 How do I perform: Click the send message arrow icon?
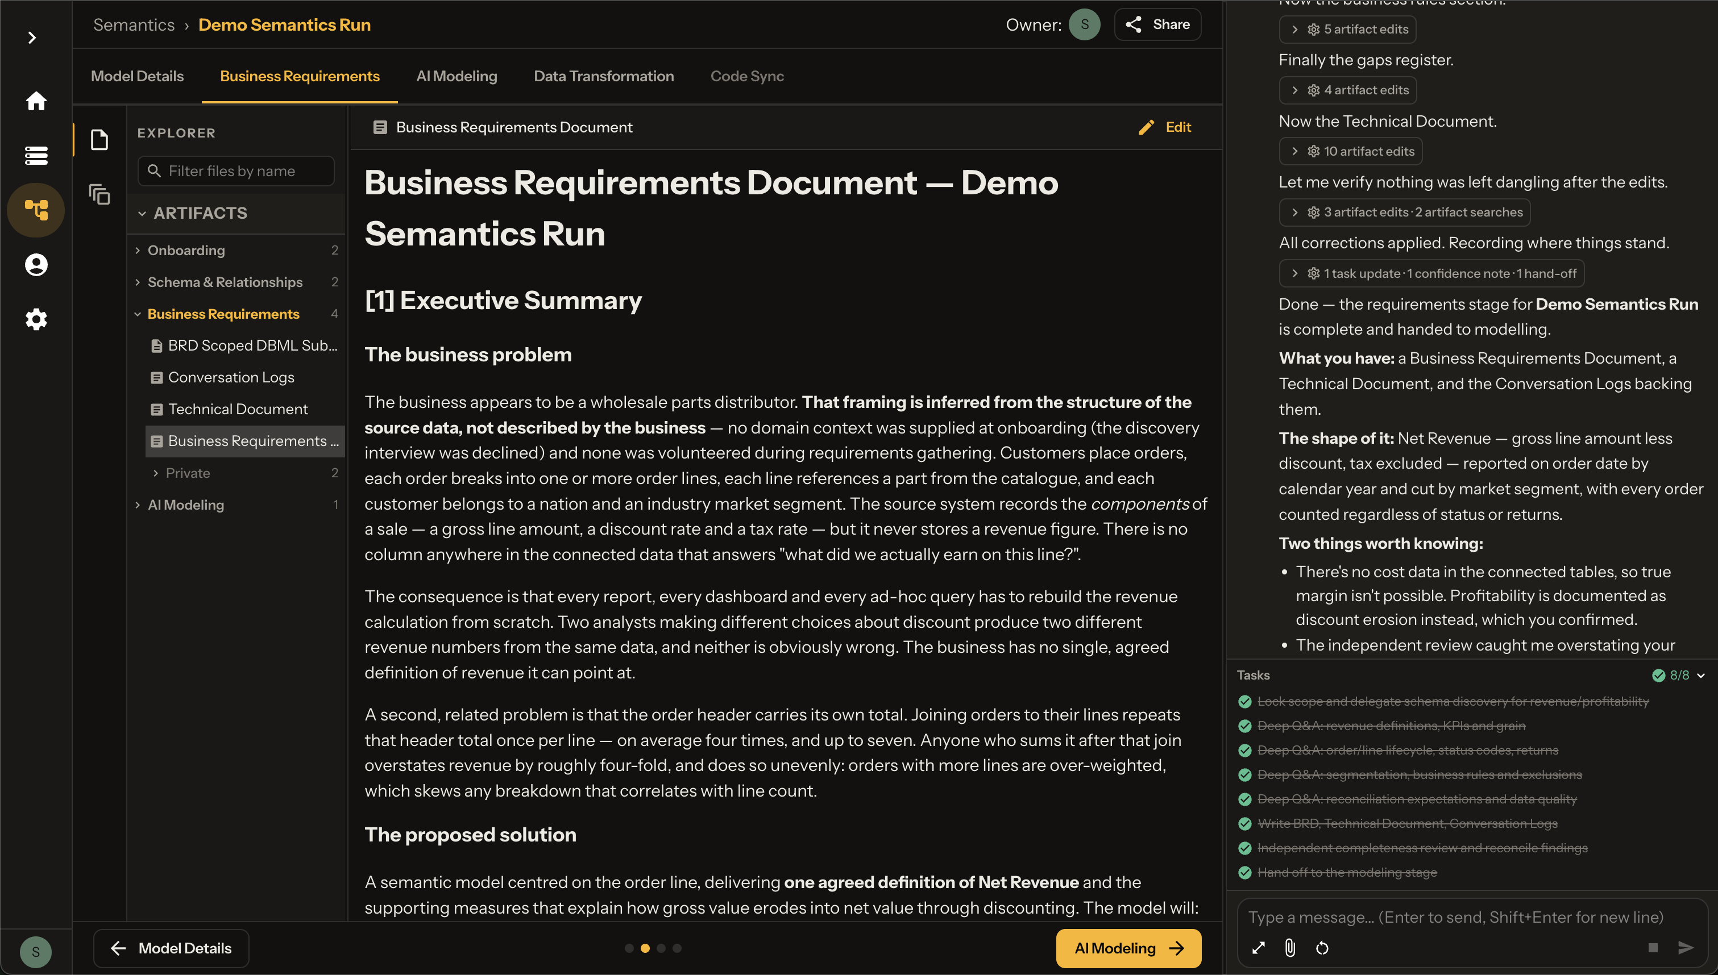[1685, 948]
